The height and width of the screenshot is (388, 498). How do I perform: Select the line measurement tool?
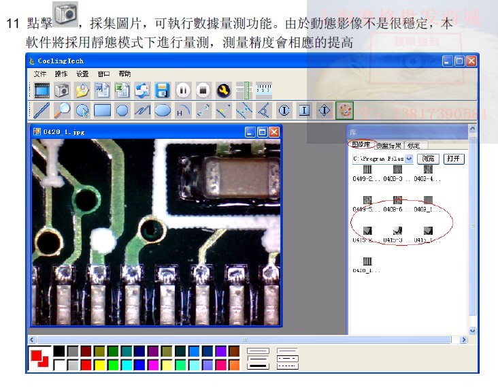42,110
